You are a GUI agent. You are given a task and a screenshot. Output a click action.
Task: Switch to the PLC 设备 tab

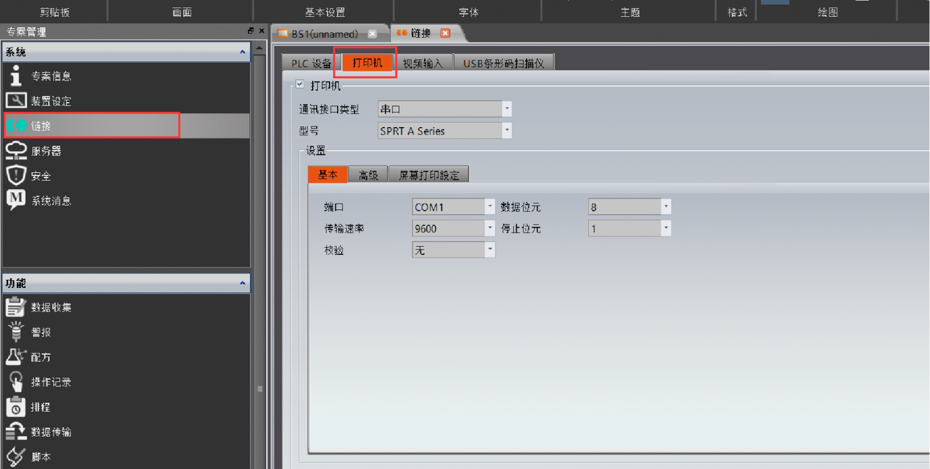pyautogui.click(x=311, y=63)
